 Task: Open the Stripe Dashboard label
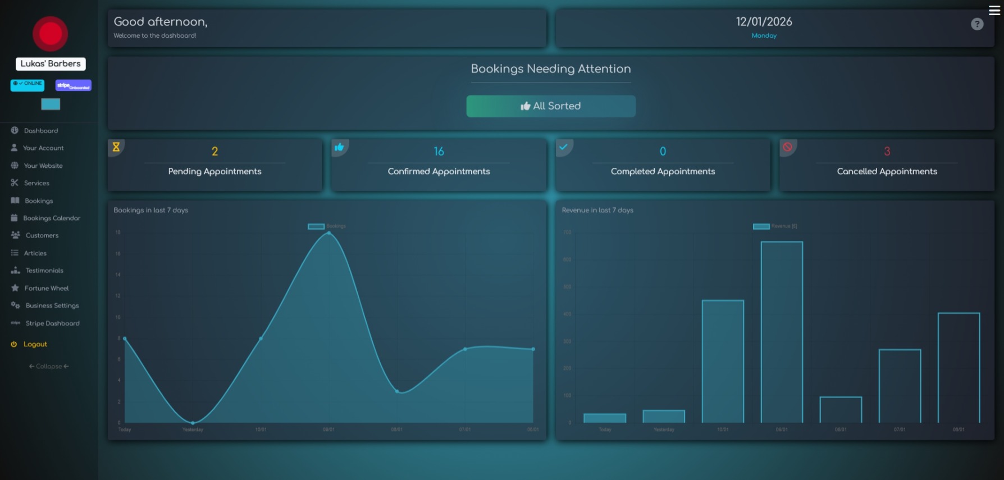click(x=53, y=323)
